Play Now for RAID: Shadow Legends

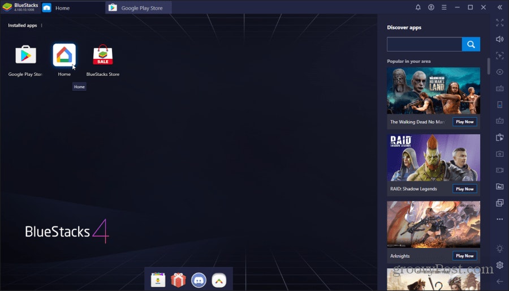464,189
